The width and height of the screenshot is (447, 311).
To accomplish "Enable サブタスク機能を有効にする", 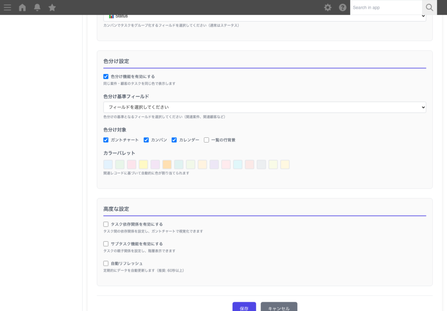I will [x=106, y=244].
